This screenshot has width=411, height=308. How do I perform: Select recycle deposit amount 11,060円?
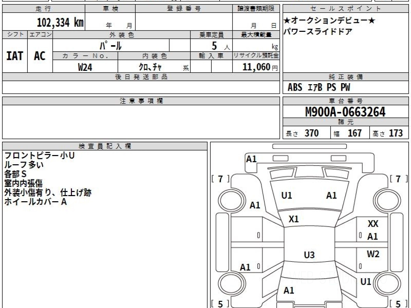(x=260, y=67)
